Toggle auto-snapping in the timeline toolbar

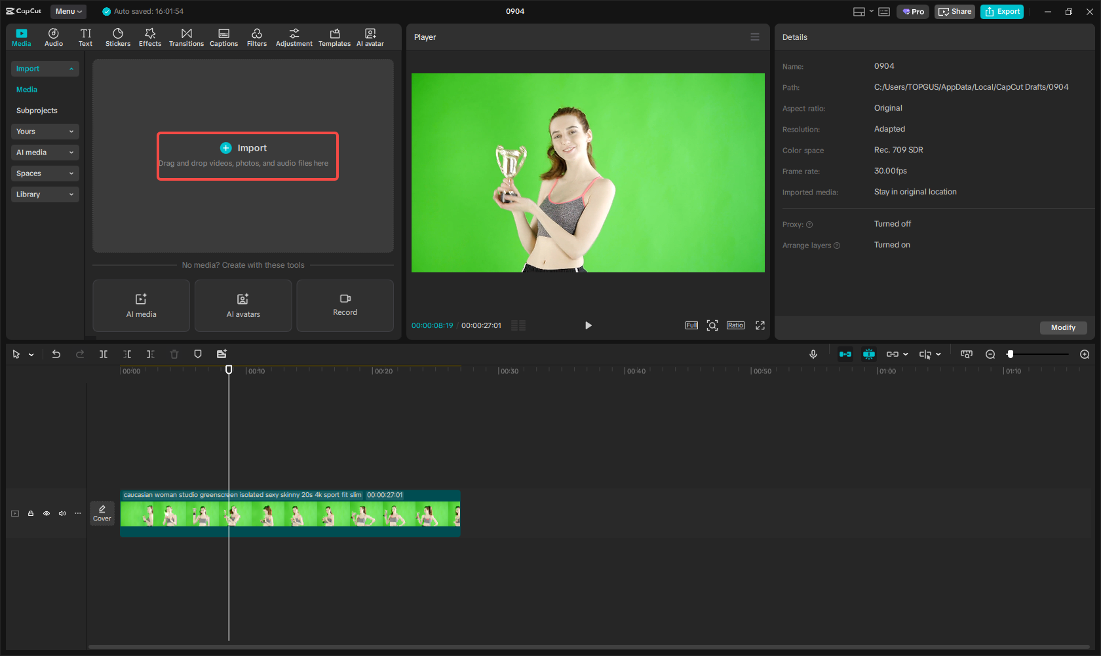pos(845,354)
